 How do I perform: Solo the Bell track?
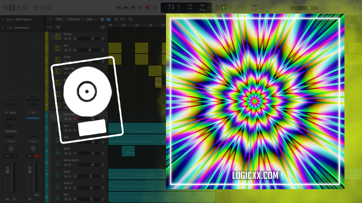[x=70, y=199]
